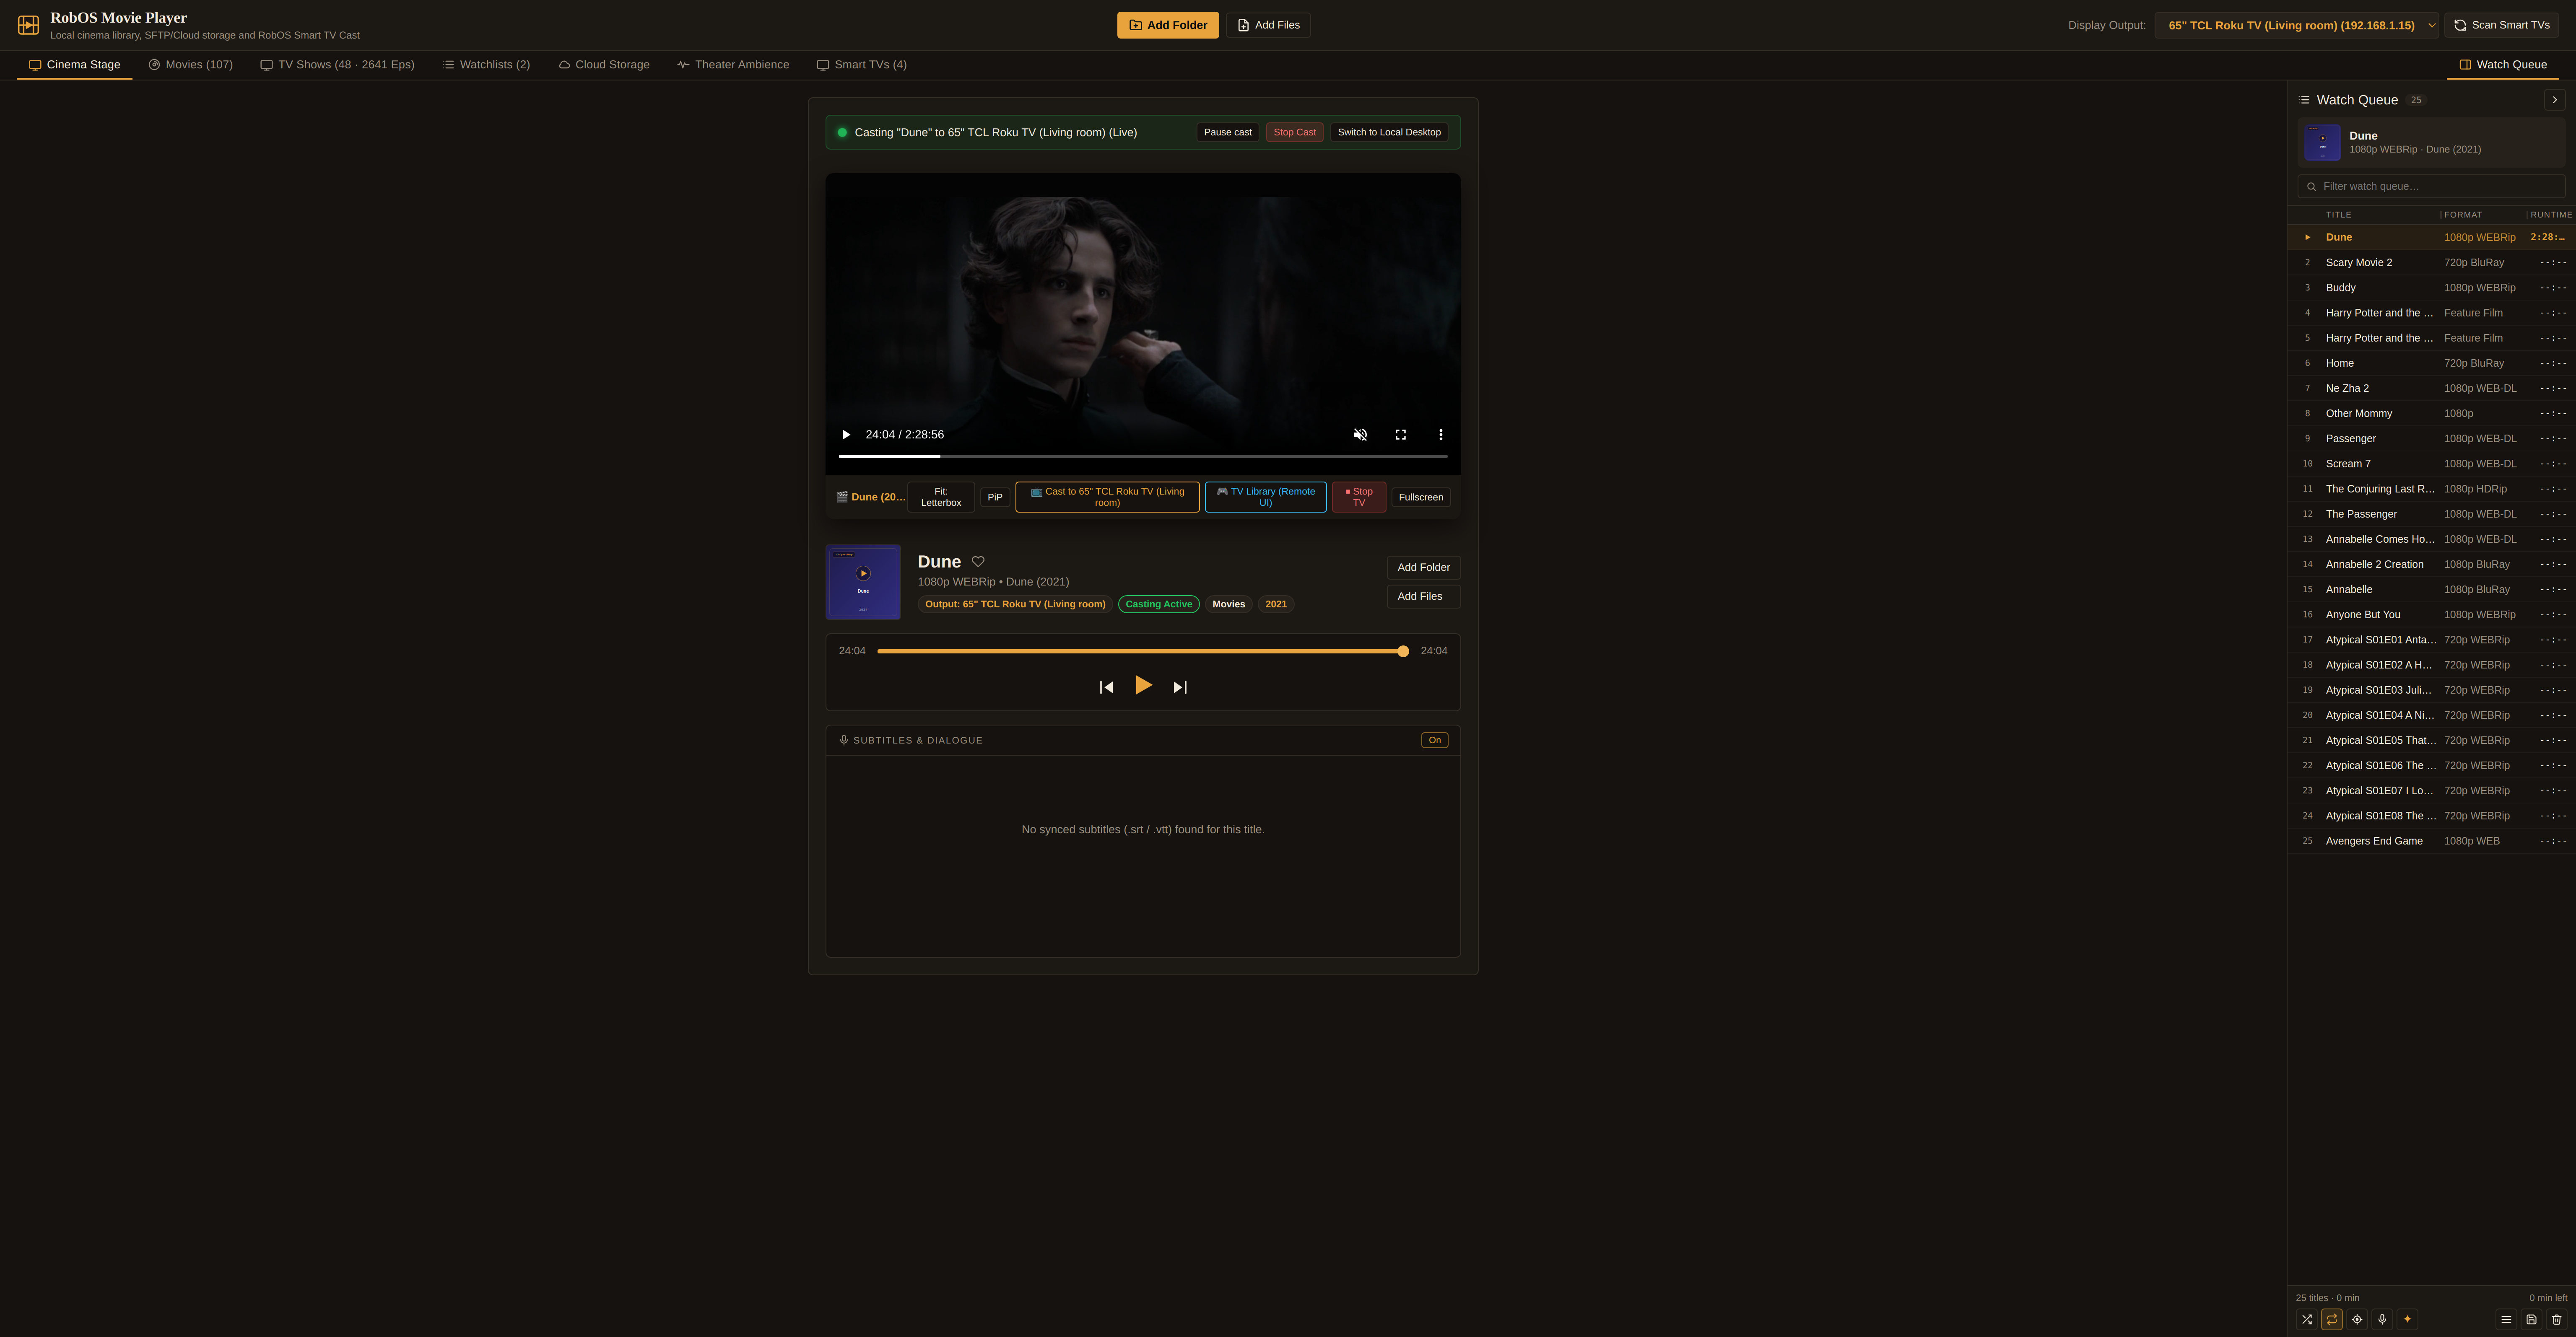Open video player more options menu

(1440, 435)
